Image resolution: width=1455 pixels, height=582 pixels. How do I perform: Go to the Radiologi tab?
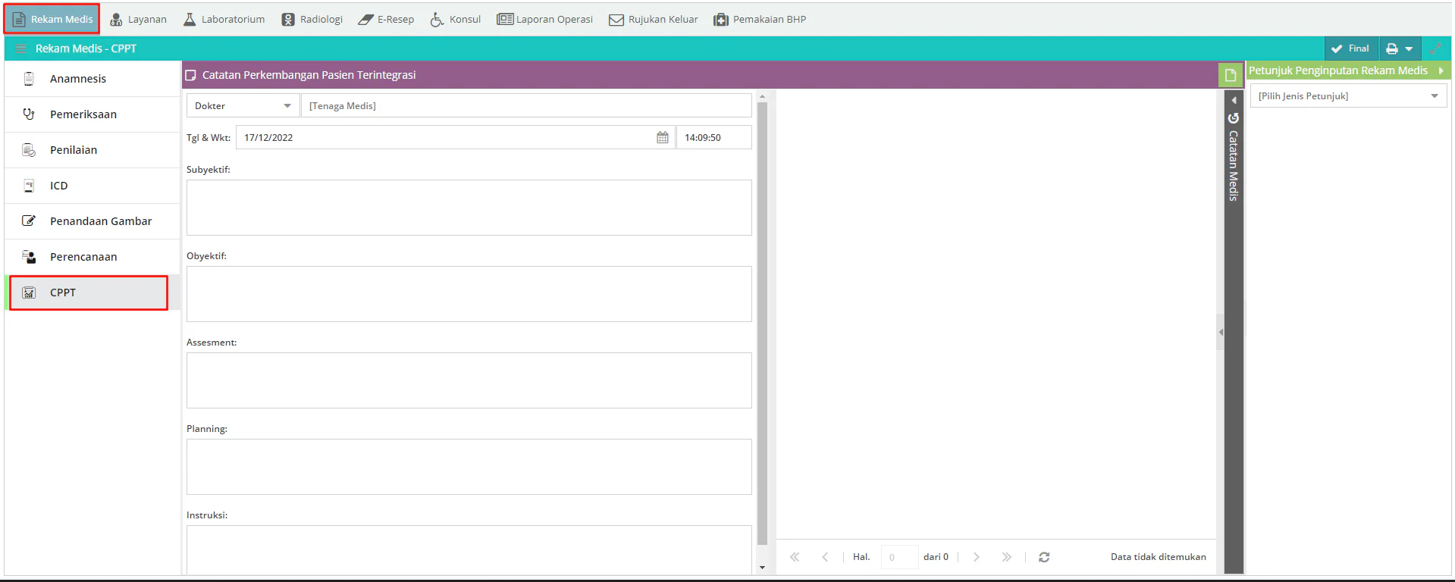point(312,19)
